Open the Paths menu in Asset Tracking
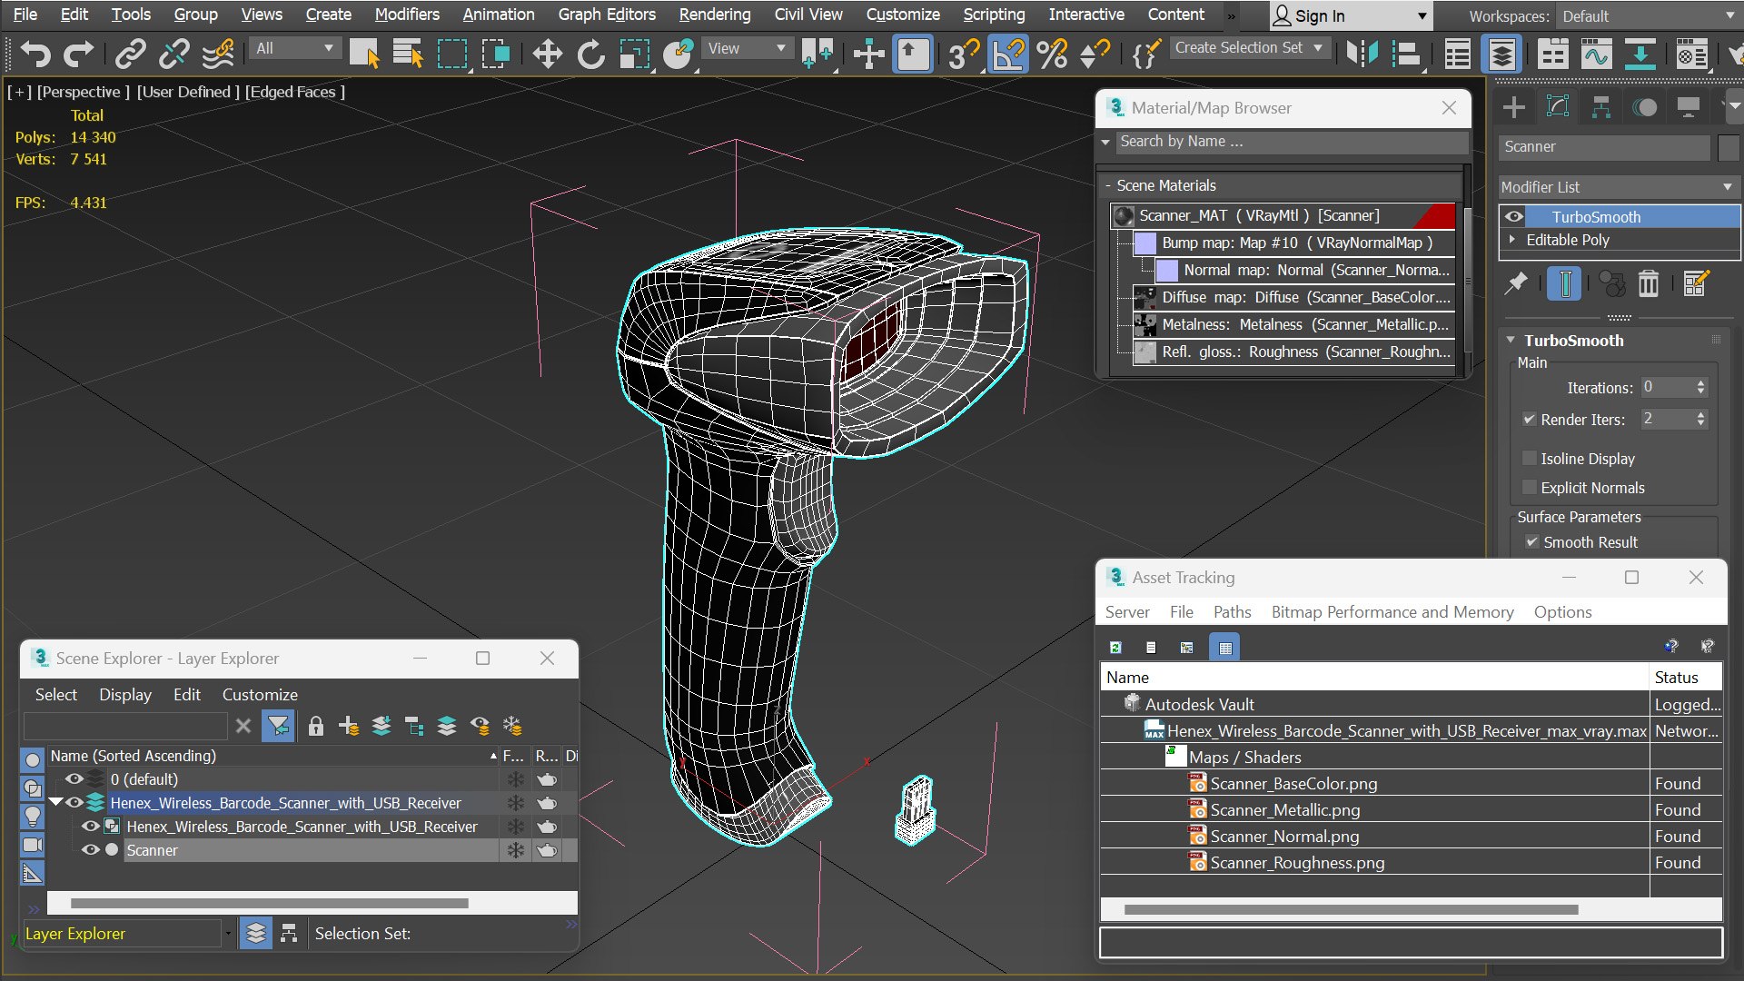Image resolution: width=1744 pixels, height=981 pixels. pos(1232,612)
